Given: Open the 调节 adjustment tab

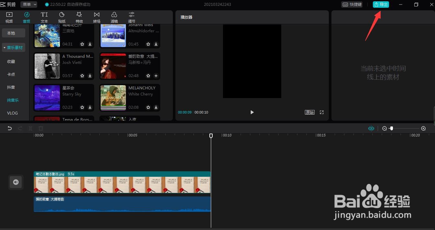Looking at the screenshot, I should [x=132, y=17].
